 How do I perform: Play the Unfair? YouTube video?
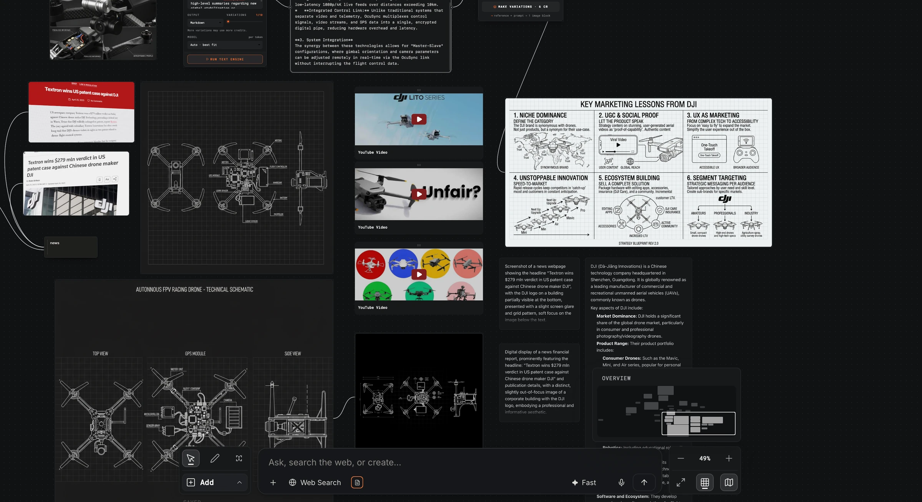(419, 194)
